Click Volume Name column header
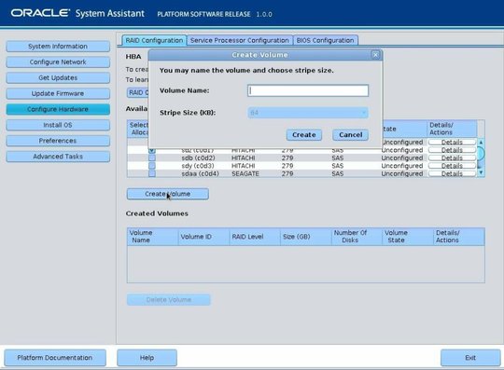Viewport: 504px width, 370px height. click(x=153, y=237)
